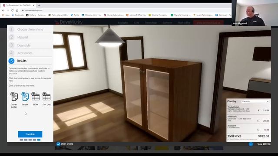Screen dimensions: 278x156
Task: Close the Try DriveWorks browser tab
Action: point(34,5)
